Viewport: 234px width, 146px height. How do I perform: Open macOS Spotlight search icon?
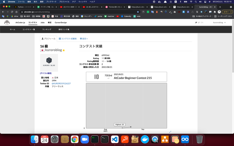(196, 2)
